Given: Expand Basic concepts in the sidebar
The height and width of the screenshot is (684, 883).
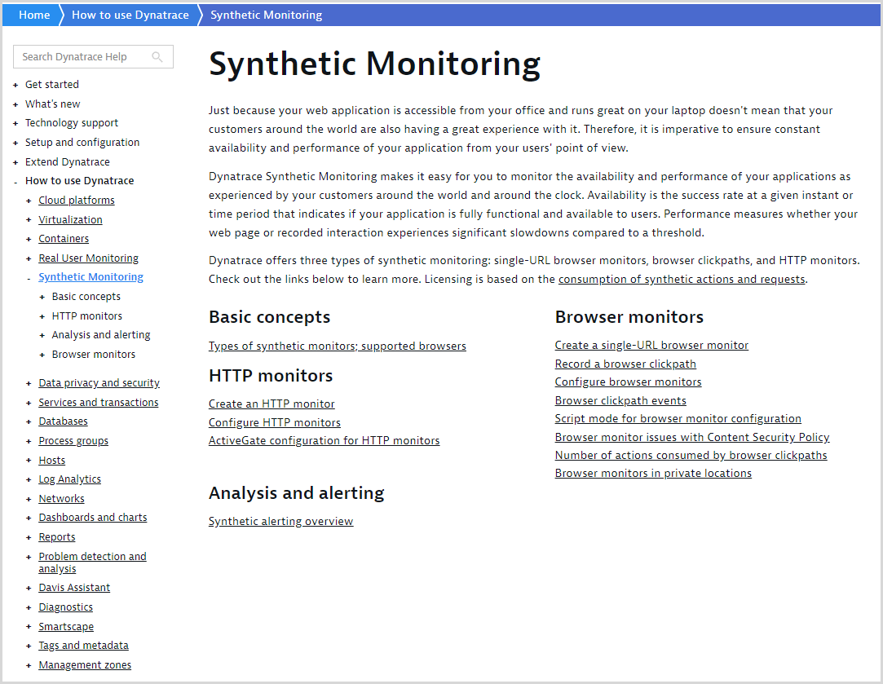Looking at the screenshot, I should [x=42, y=298].
